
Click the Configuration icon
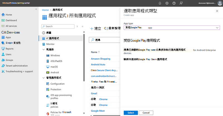48,84
